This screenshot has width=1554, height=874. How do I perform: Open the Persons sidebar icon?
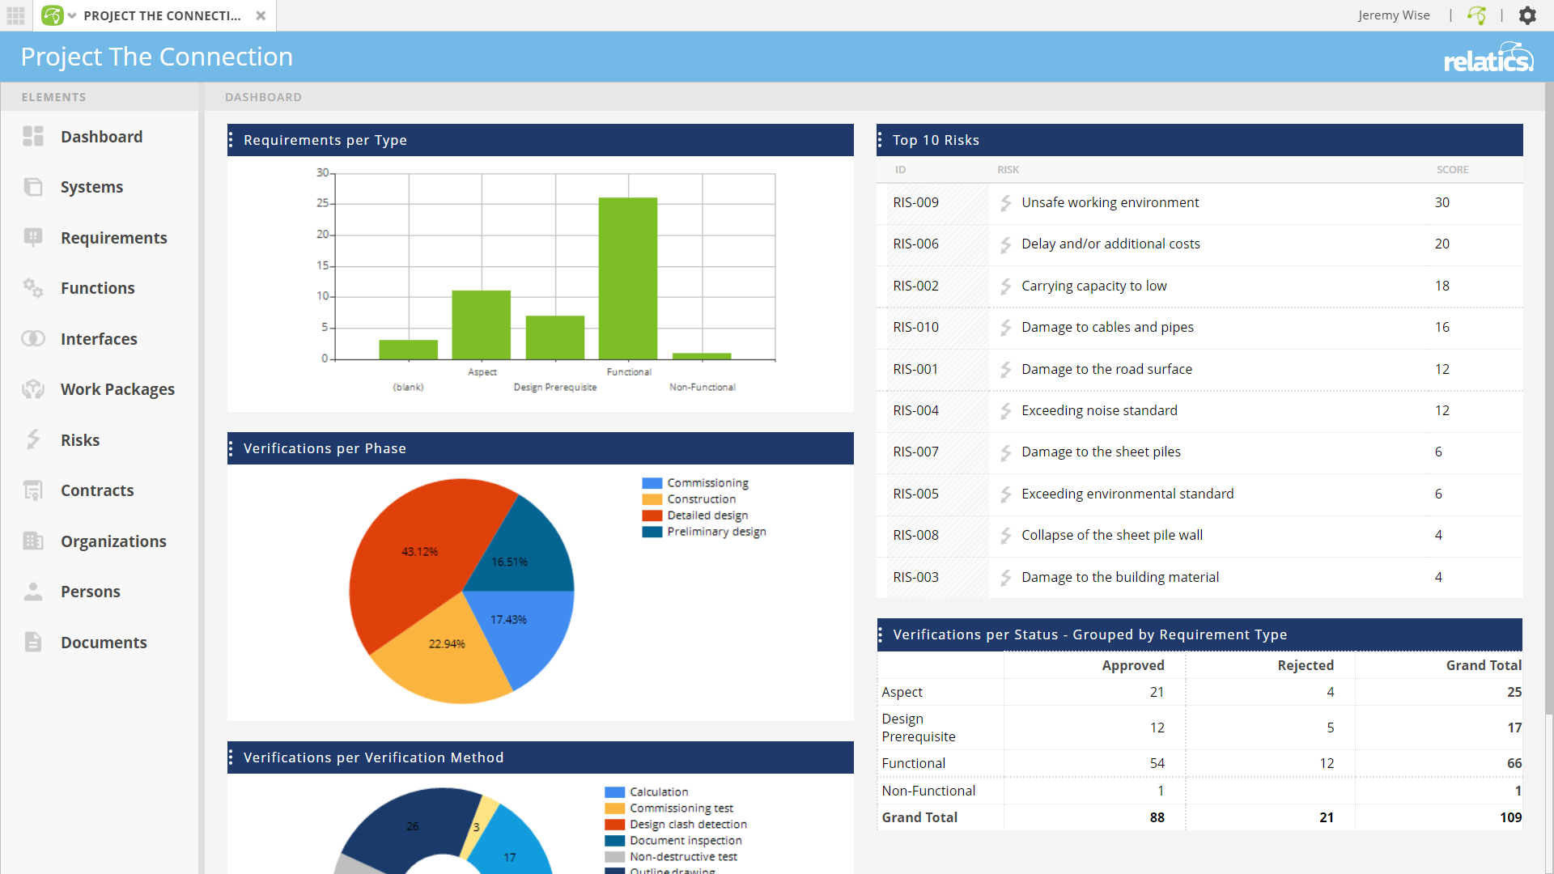(33, 591)
